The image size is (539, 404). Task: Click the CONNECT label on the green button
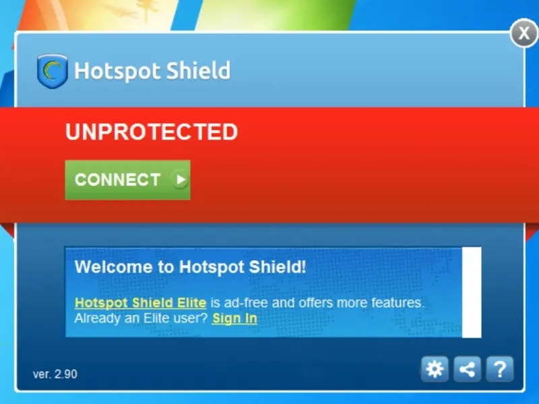[117, 180]
